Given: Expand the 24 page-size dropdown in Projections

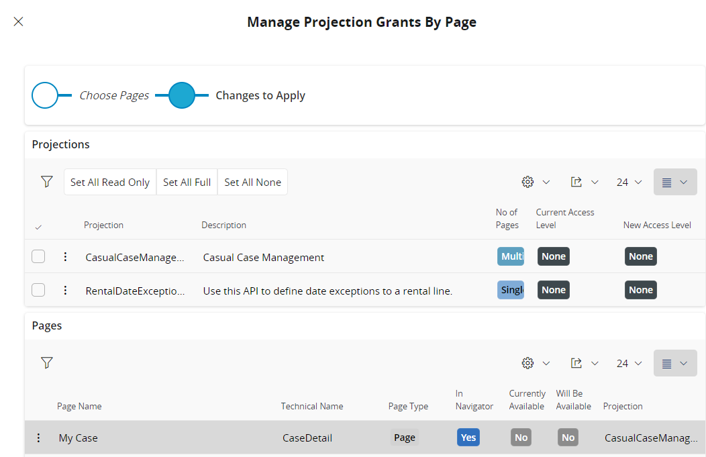Looking at the screenshot, I should coord(628,181).
